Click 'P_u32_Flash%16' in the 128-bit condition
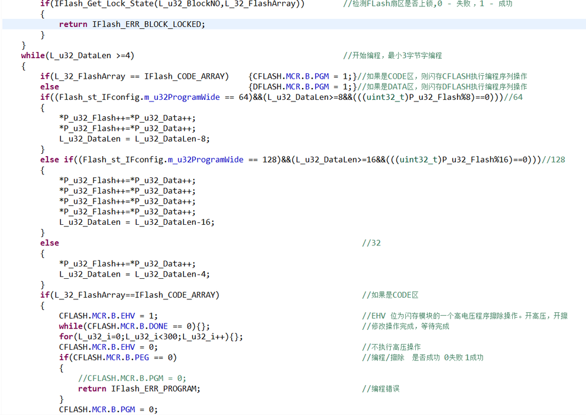Viewport: 586px width, 415px height. tap(475, 160)
